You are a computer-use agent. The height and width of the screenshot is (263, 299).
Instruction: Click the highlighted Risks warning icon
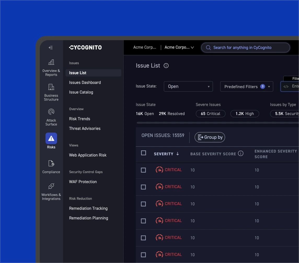click(51, 138)
